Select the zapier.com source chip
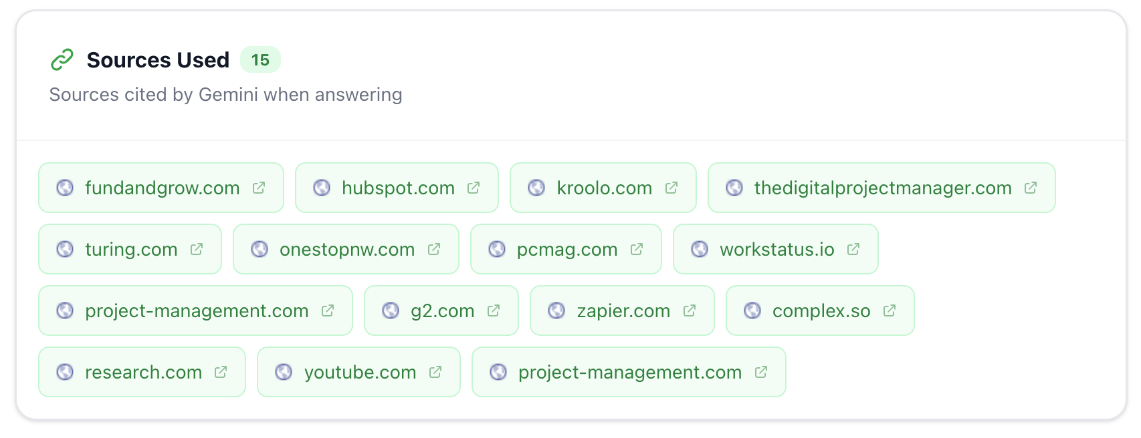1141x438 pixels. (x=622, y=310)
